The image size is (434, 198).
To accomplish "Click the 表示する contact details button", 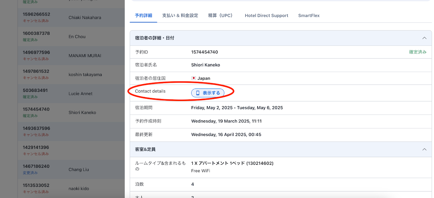I will [x=208, y=93].
